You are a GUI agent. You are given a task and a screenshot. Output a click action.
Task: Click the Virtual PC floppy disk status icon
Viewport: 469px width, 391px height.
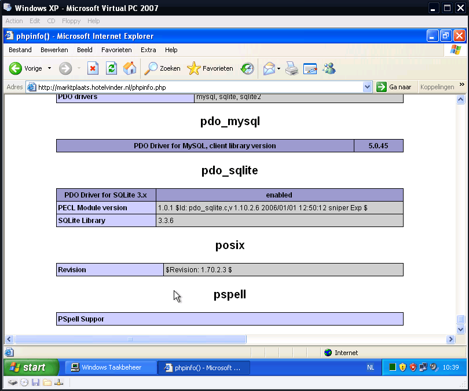click(x=35, y=382)
